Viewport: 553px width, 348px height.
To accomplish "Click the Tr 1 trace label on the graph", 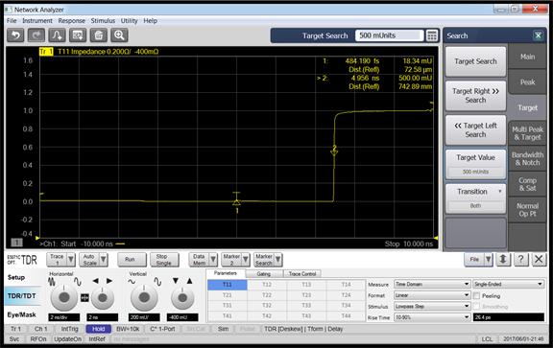I will tap(46, 52).
